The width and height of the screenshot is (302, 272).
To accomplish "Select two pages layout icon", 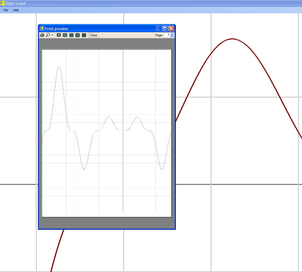I will coord(65,35).
